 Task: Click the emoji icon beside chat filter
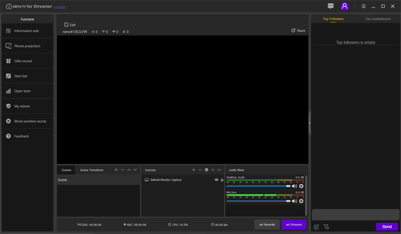pyautogui.click(x=316, y=227)
